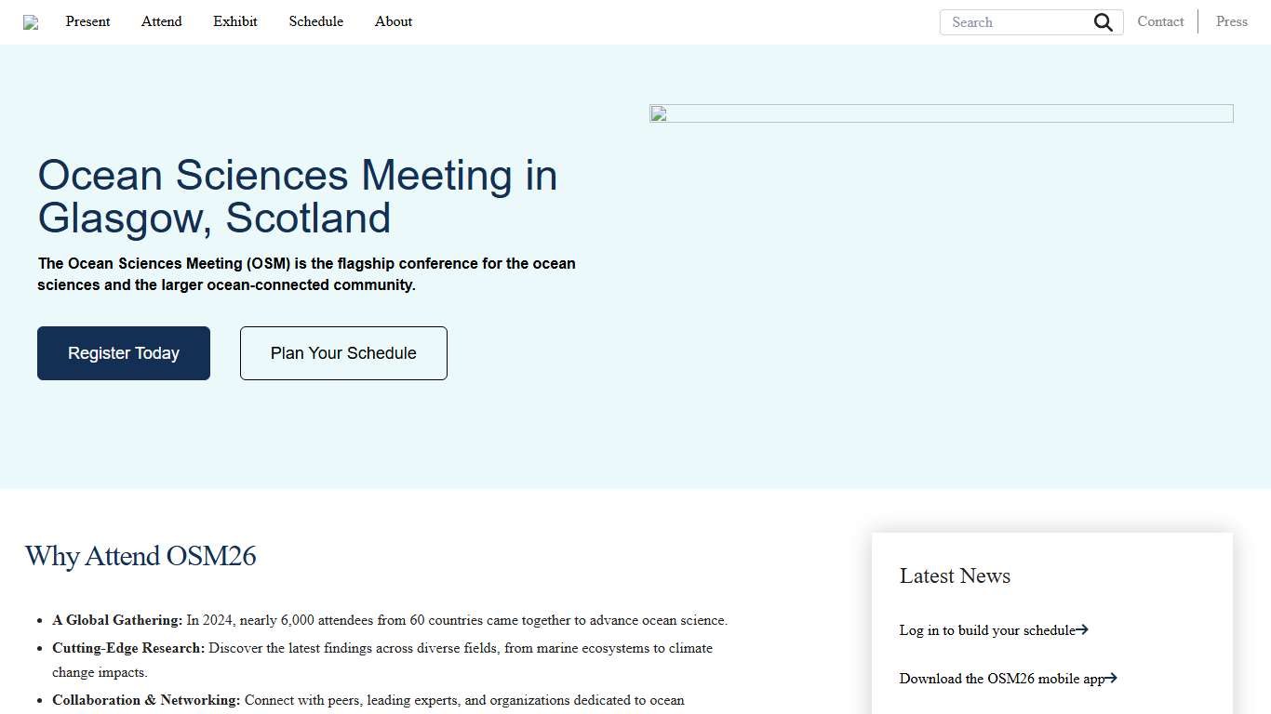Click the broken hero image placeholder icon
Screen dimensions: 1271x714
coord(658,113)
